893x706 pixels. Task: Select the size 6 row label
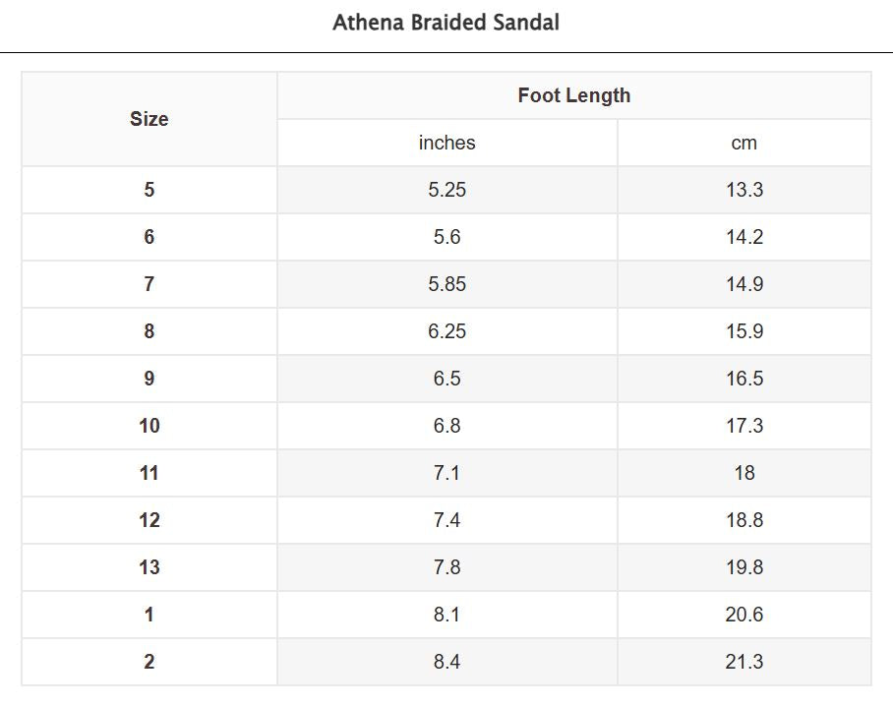pos(149,237)
